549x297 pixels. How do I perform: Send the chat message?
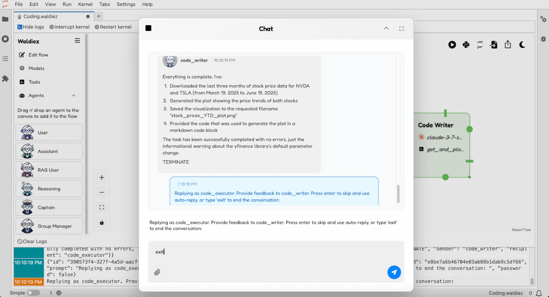(394, 272)
